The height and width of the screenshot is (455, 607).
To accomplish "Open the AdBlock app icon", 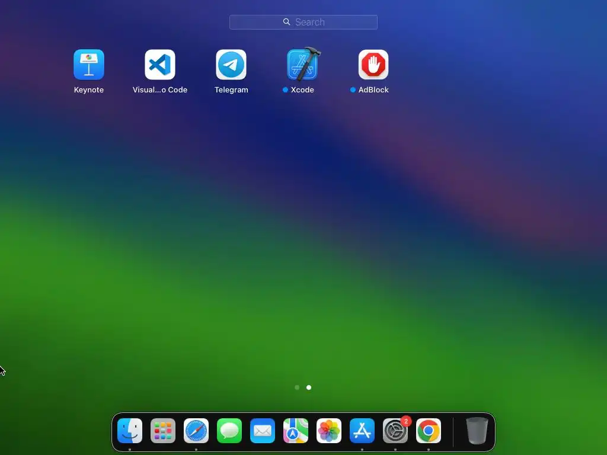I will coord(373,64).
